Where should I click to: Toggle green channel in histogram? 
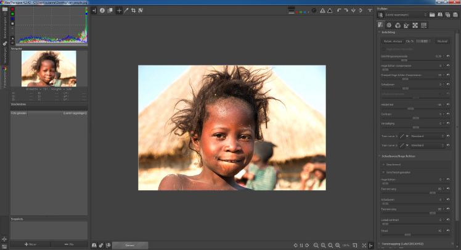coord(12,14)
